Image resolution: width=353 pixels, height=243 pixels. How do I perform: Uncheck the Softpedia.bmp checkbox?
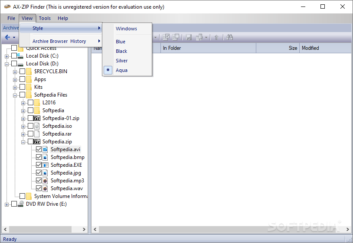coord(39,157)
